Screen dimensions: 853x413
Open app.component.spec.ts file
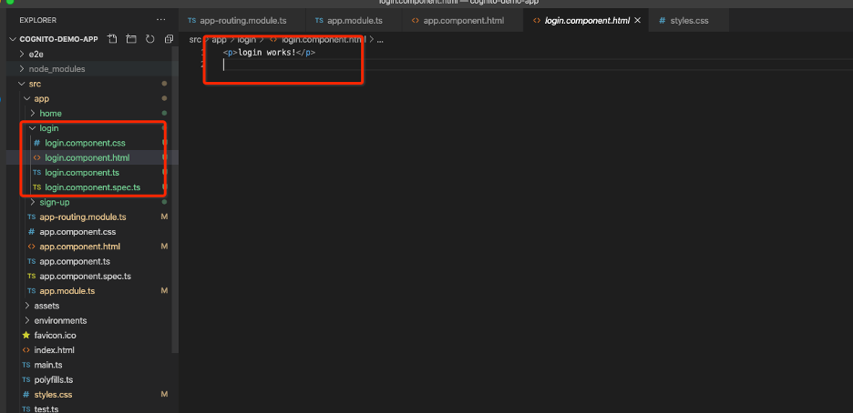click(86, 277)
